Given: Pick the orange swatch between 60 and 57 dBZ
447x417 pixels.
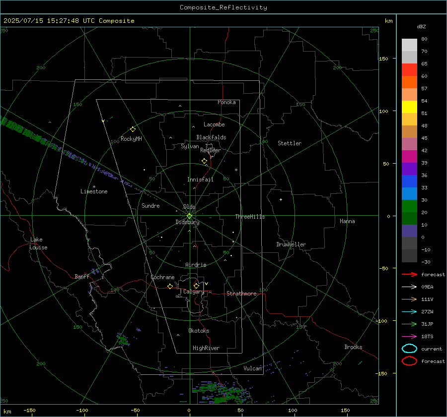Looking at the screenshot, I should [409, 82].
